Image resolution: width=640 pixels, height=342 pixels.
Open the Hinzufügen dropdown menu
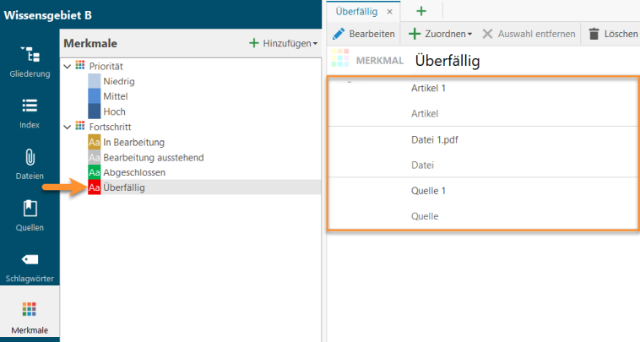283,43
